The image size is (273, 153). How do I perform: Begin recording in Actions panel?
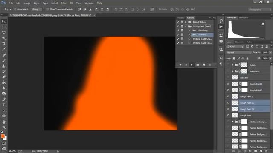[x=186, y=65]
